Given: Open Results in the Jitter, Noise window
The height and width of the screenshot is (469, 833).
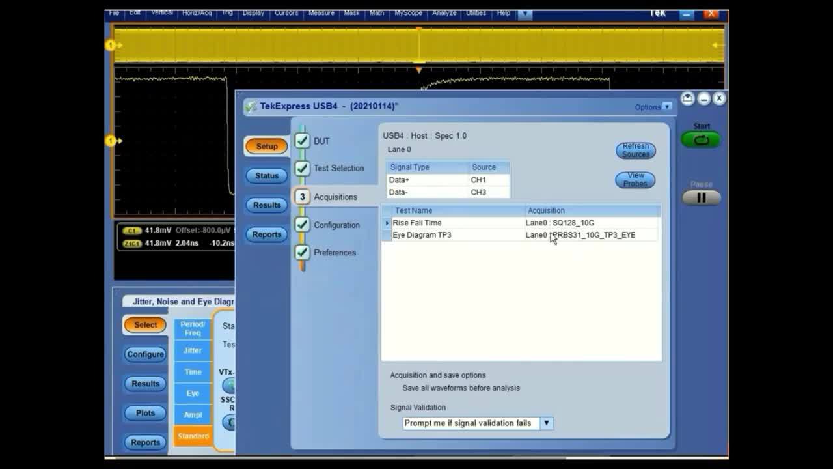Looking at the screenshot, I should coord(145,384).
